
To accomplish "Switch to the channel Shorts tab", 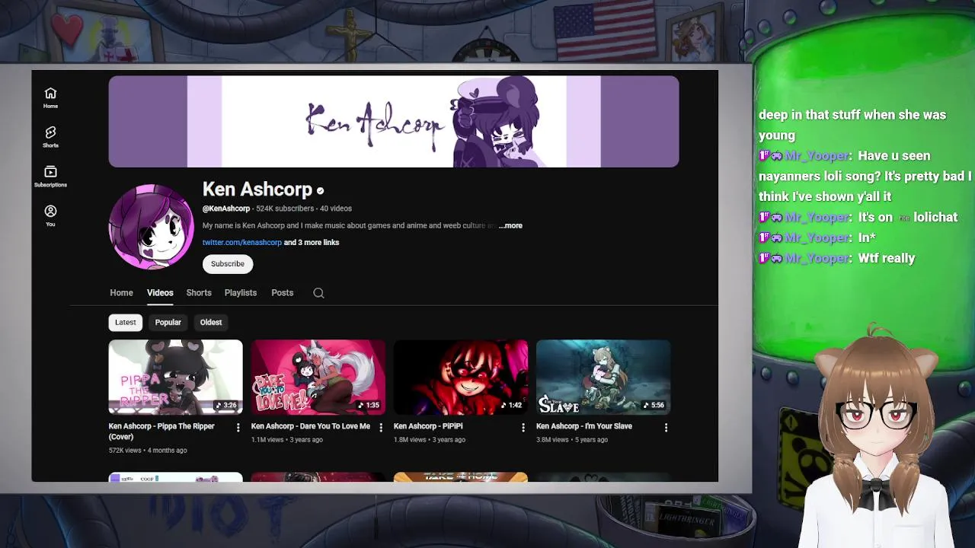I will [x=199, y=292].
